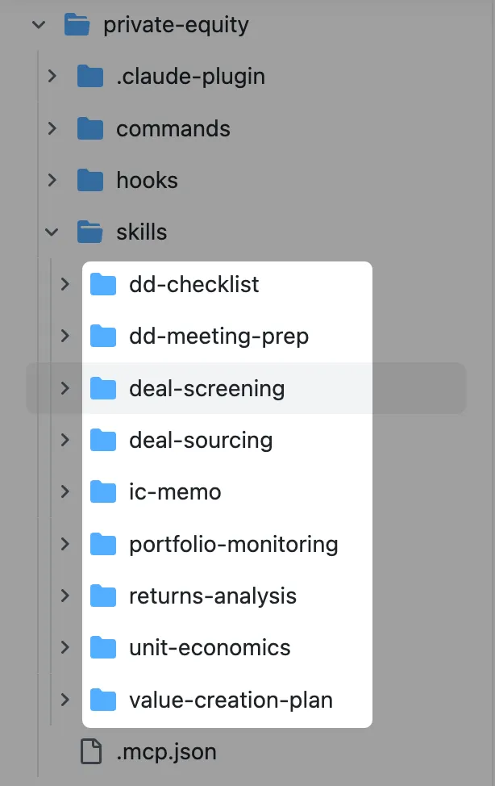Expand the deal-screening folder chevron
The height and width of the screenshot is (786, 495).
pyautogui.click(x=64, y=388)
